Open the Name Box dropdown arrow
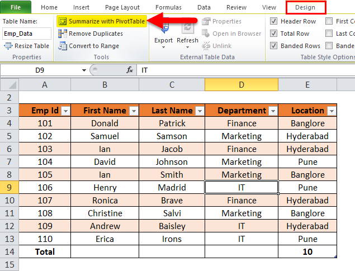The image size is (355, 271). point(84,70)
